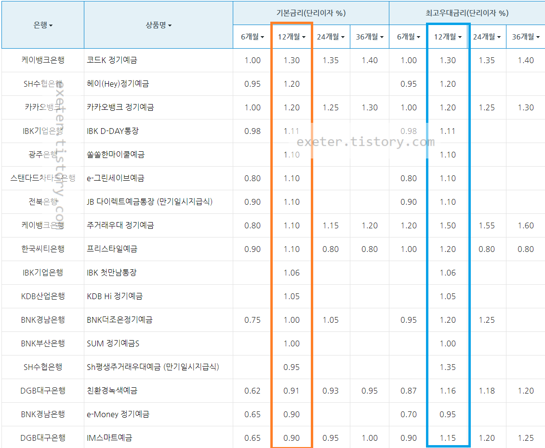
Task: Click product 주거래우대 정기예금
Action: pyautogui.click(x=120, y=225)
